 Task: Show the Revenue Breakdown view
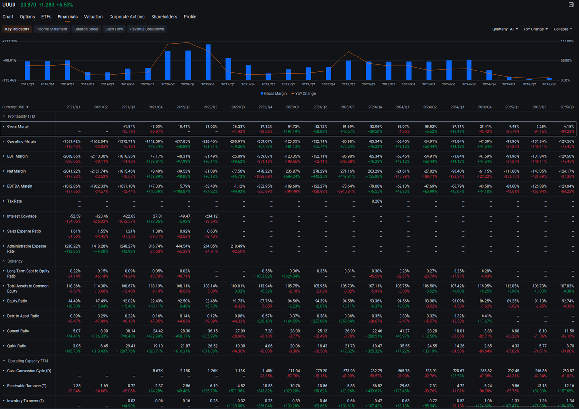coord(147,29)
